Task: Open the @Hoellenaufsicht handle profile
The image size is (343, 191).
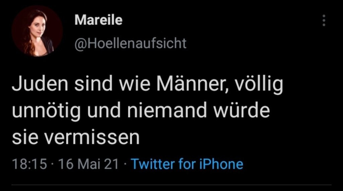Action: (x=130, y=44)
